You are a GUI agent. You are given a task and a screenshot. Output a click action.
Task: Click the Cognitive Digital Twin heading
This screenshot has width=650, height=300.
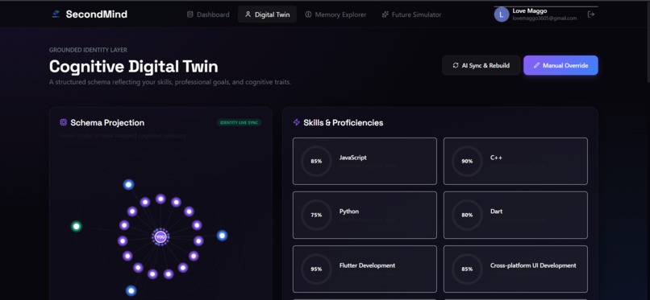(x=134, y=67)
